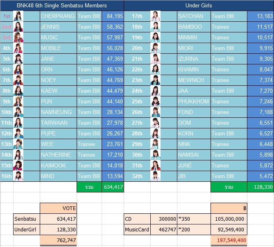
Task: Select the cell reading JENNIS
Action: [58, 27]
